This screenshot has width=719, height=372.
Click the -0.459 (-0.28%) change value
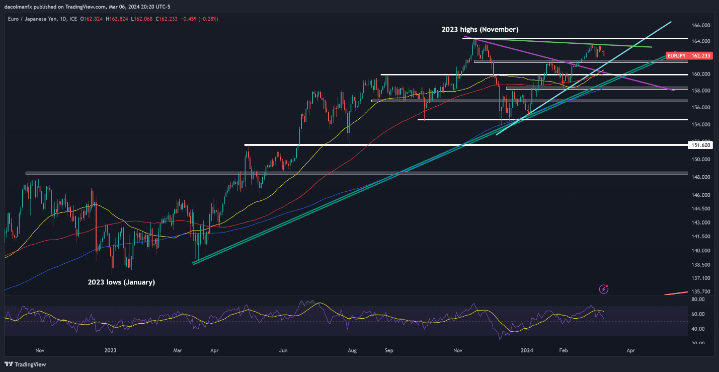click(199, 19)
